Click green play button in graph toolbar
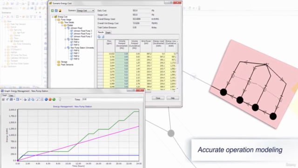Image resolution: width=298 pixels, height=168 pixels. coord(54,99)
